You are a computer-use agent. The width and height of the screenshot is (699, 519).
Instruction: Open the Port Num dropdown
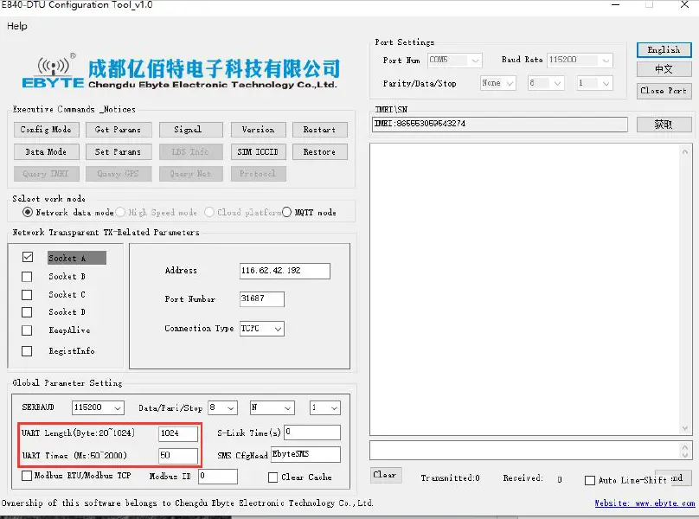[455, 60]
